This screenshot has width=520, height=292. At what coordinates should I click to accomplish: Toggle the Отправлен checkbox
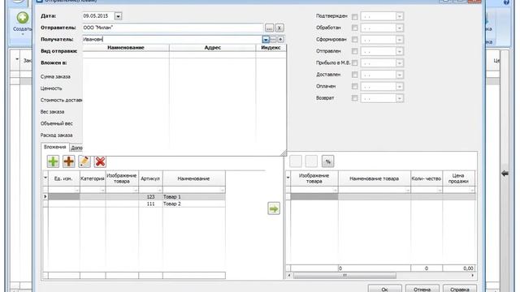(x=354, y=51)
